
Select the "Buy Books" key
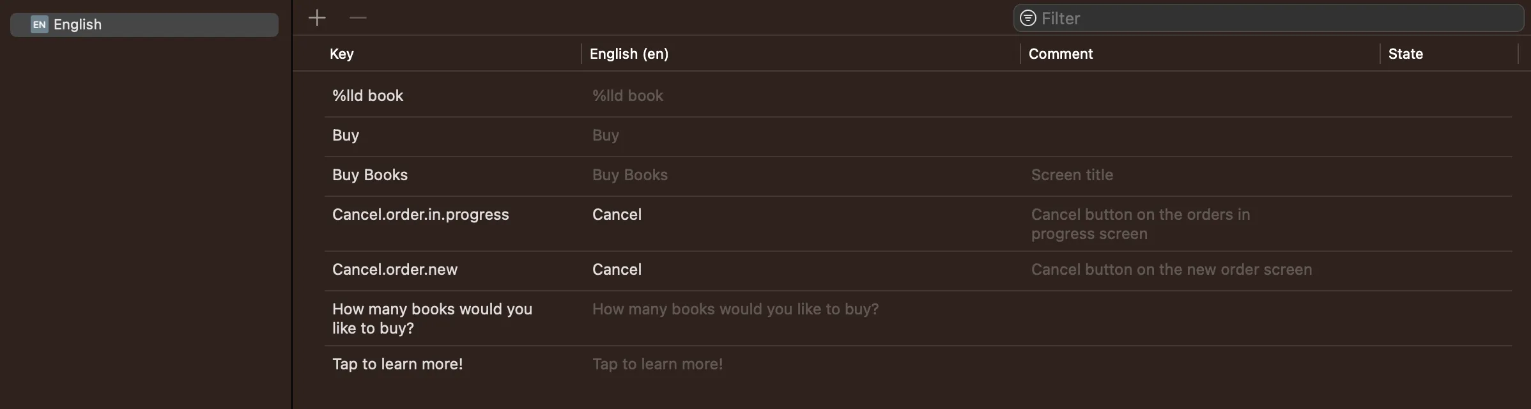pos(370,175)
